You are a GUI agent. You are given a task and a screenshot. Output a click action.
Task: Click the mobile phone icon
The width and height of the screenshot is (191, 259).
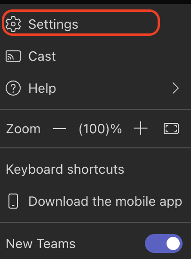(13, 201)
